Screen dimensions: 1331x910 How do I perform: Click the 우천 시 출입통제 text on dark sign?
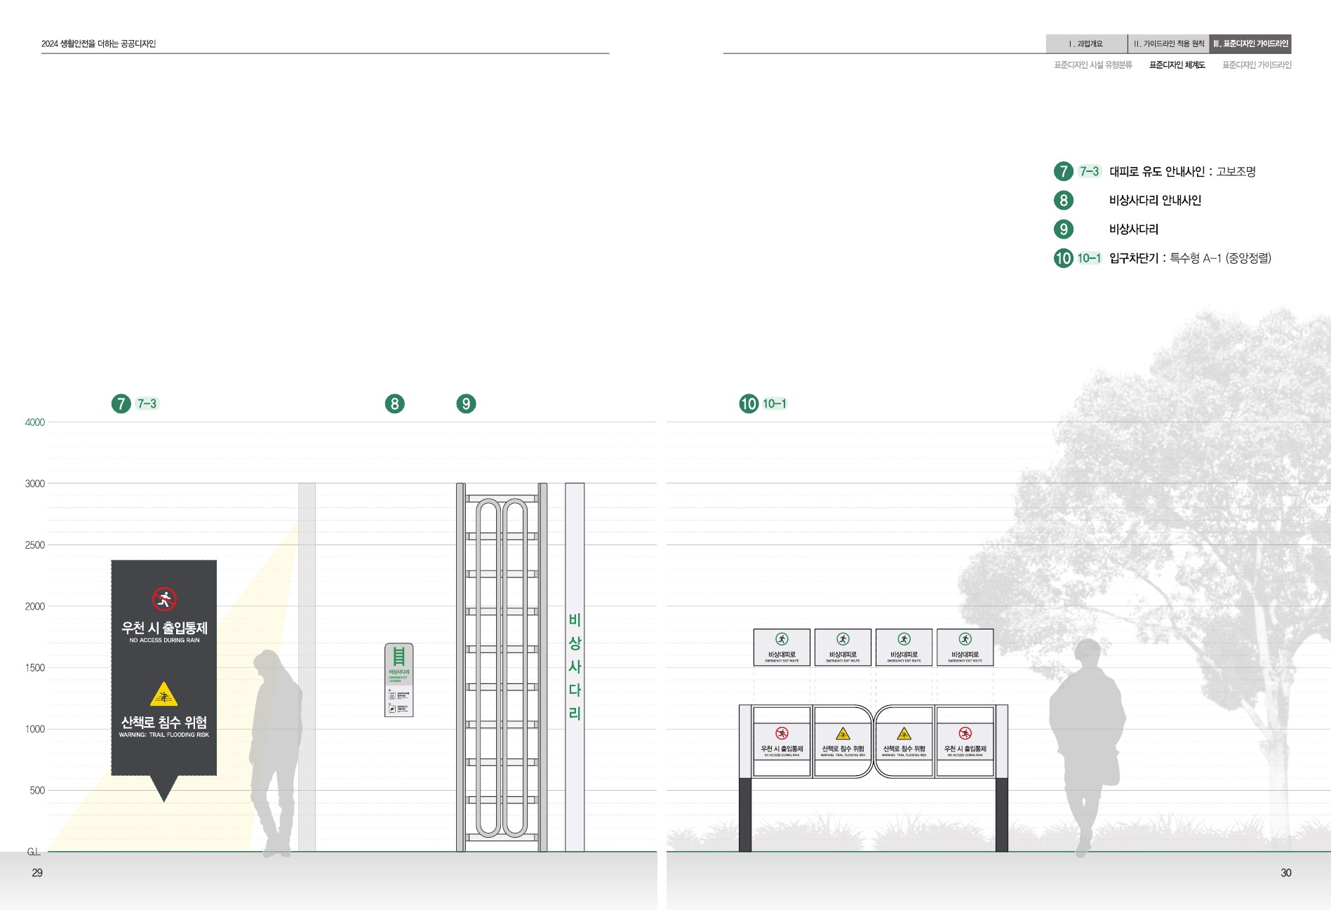pos(164,628)
